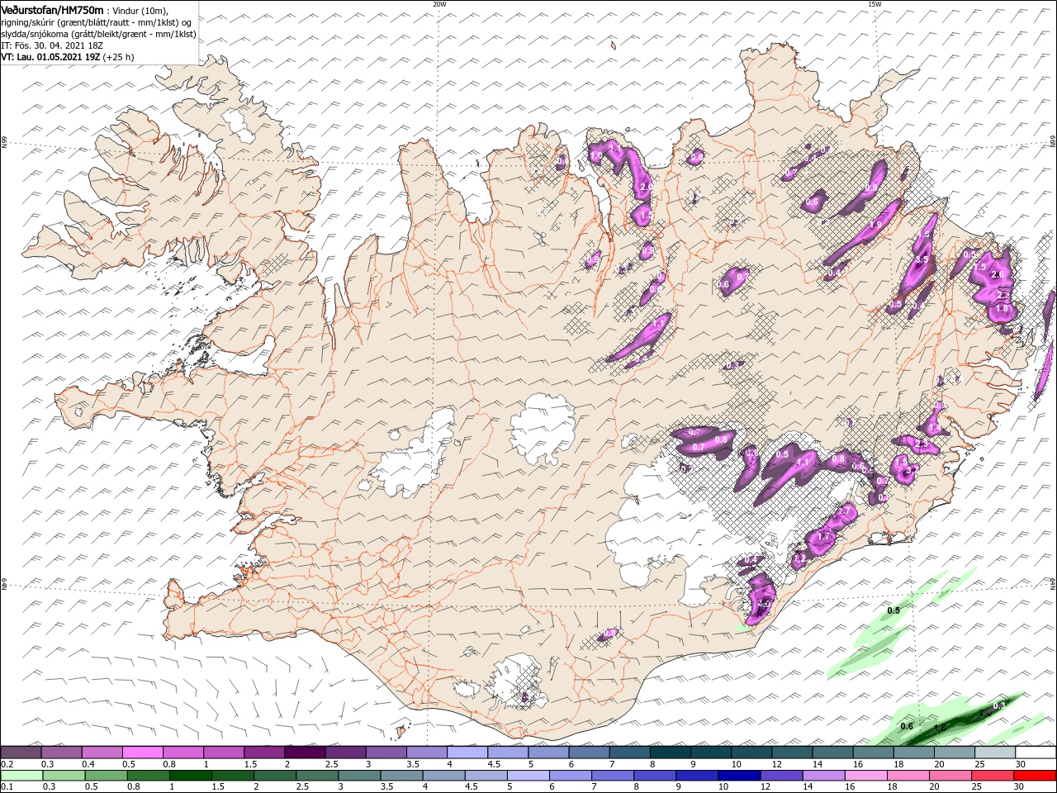Pick the 8 dark teal snow legend swatch
Screen dimensions: 1057x793
[671, 753]
